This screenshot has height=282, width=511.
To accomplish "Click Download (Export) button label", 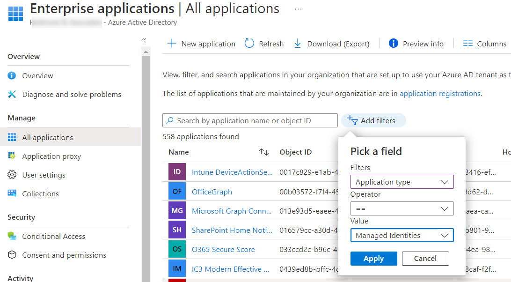I will coord(338,44).
